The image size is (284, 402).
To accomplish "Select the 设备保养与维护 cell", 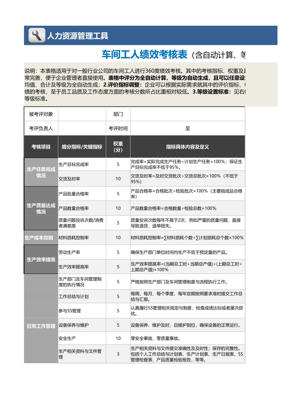I will coord(82,325).
